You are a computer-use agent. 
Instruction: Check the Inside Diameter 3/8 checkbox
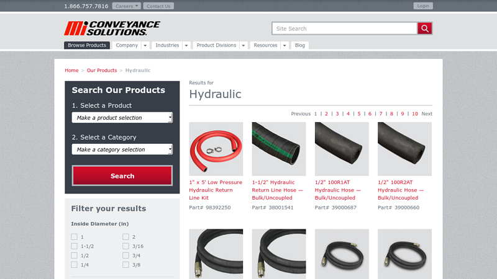(x=126, y=265)
